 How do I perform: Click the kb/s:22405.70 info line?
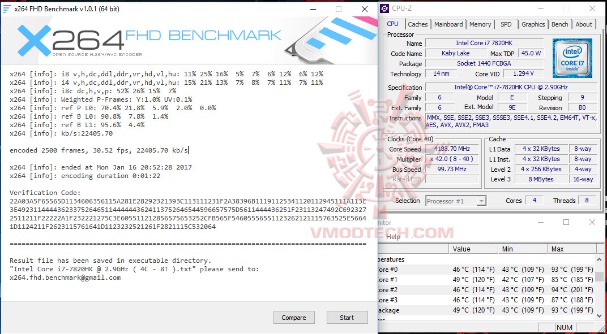[x=61, y=133]
